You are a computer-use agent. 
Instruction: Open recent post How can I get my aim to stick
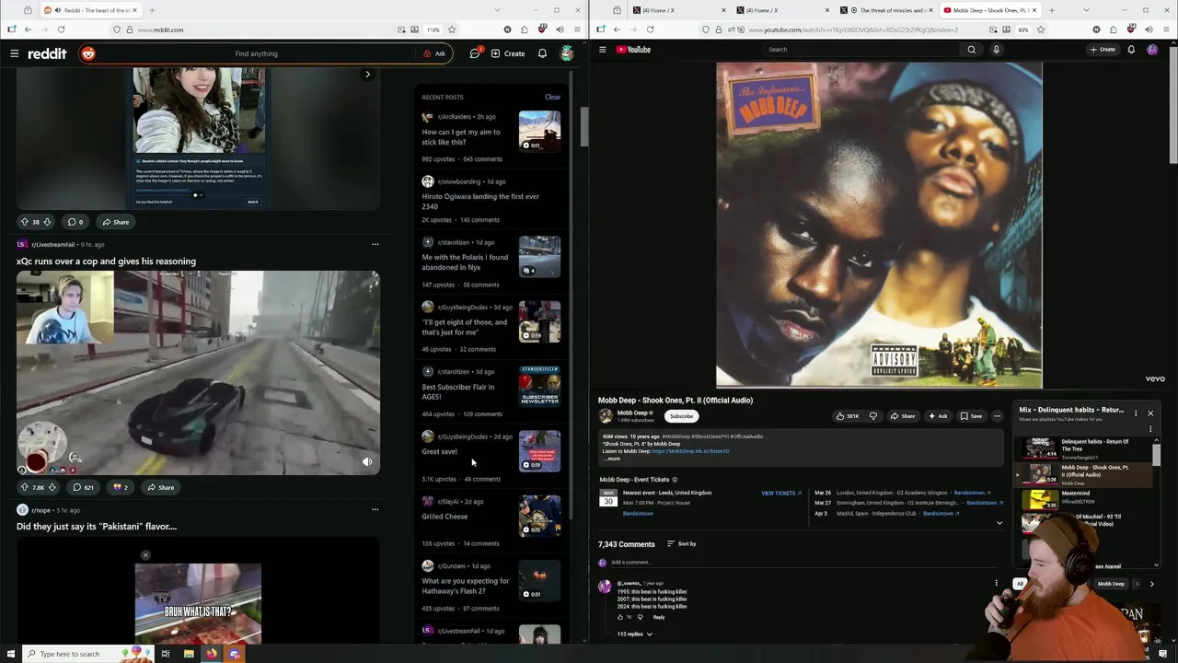[461, 137]
